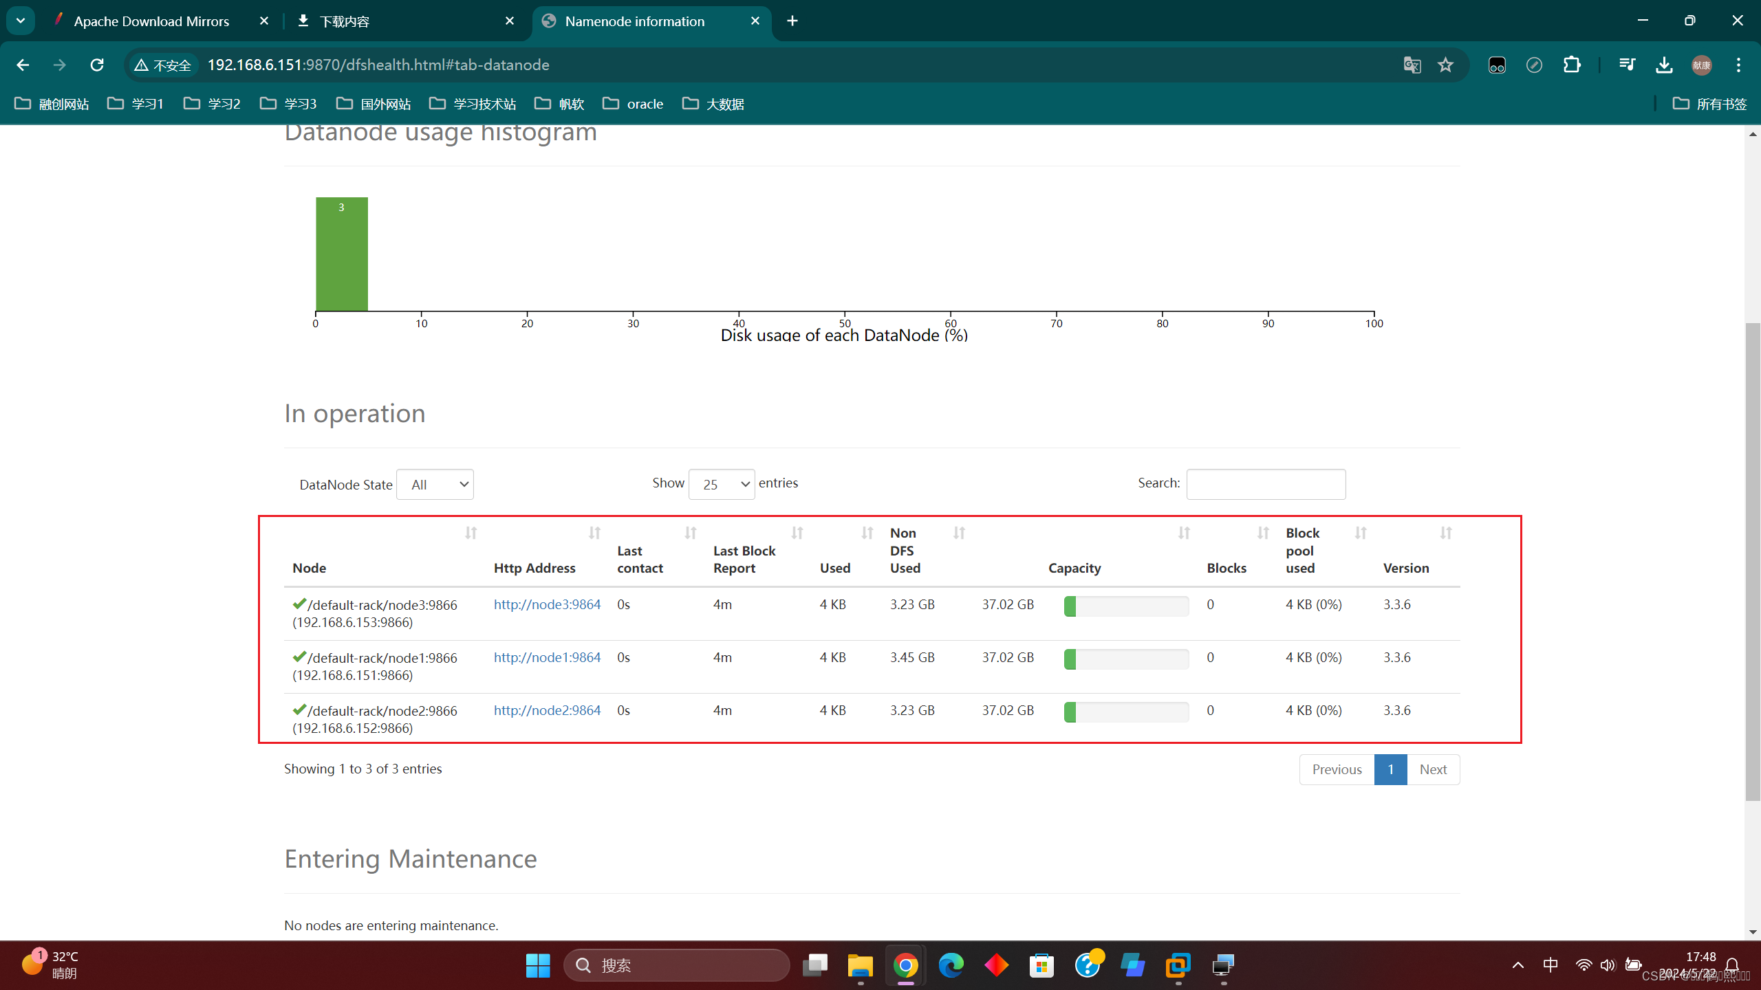Open Chrome three-dot menu
The width and height of the screenshot is (1761, 990).
pyautogui.click(x=1738, y=65)
